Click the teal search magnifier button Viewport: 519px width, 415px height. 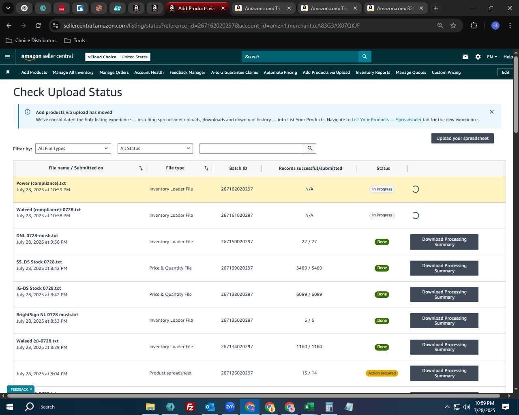(365, 57)
